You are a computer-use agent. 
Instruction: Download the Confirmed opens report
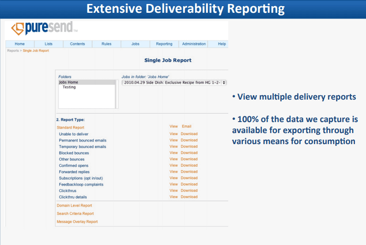point(189,166)
